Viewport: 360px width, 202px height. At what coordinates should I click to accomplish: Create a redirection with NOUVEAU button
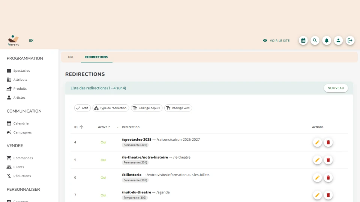pyautogui.click(x=336, y=88)
